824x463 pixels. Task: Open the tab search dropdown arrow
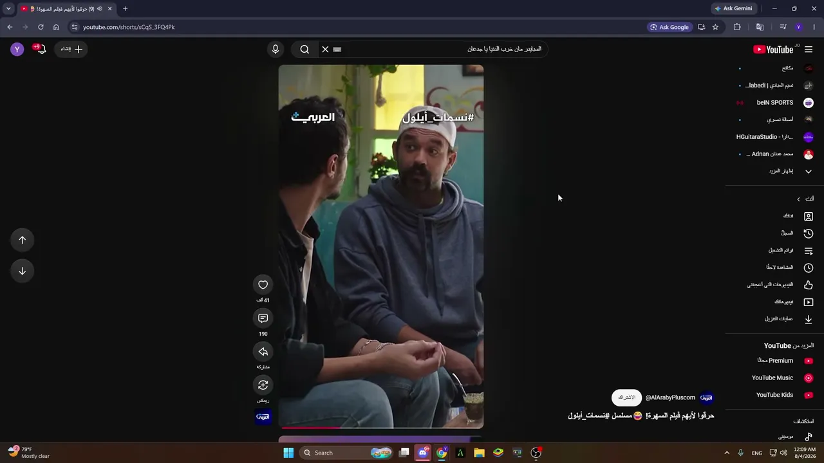pos(8,8)
